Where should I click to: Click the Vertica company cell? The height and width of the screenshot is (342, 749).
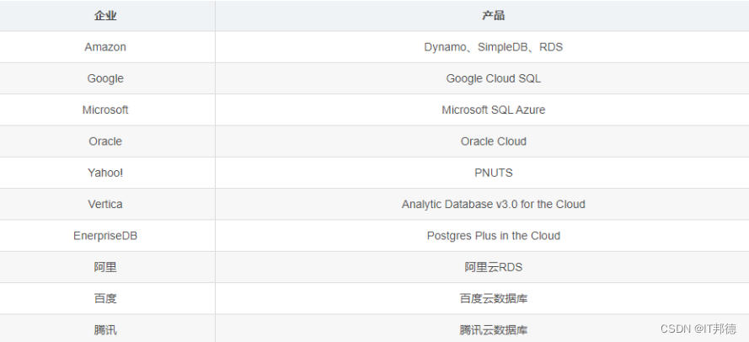(x=105, y=204)
